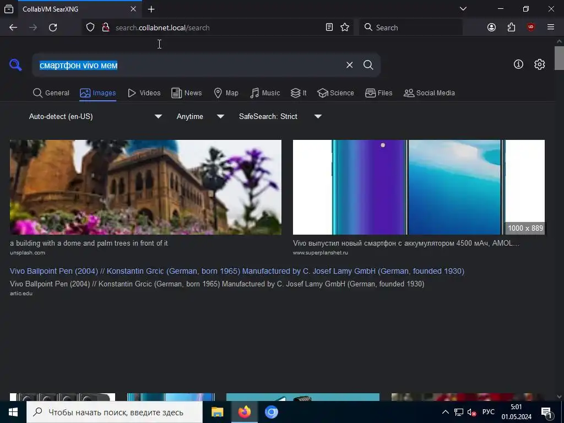564x423 pixels.
Task: Open the Vivo Ballpoint Pen (2004) link
Action: [237, 271]
